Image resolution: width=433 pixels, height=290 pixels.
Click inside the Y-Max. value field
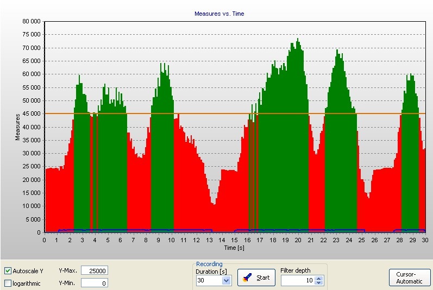(x=94, y=270)
